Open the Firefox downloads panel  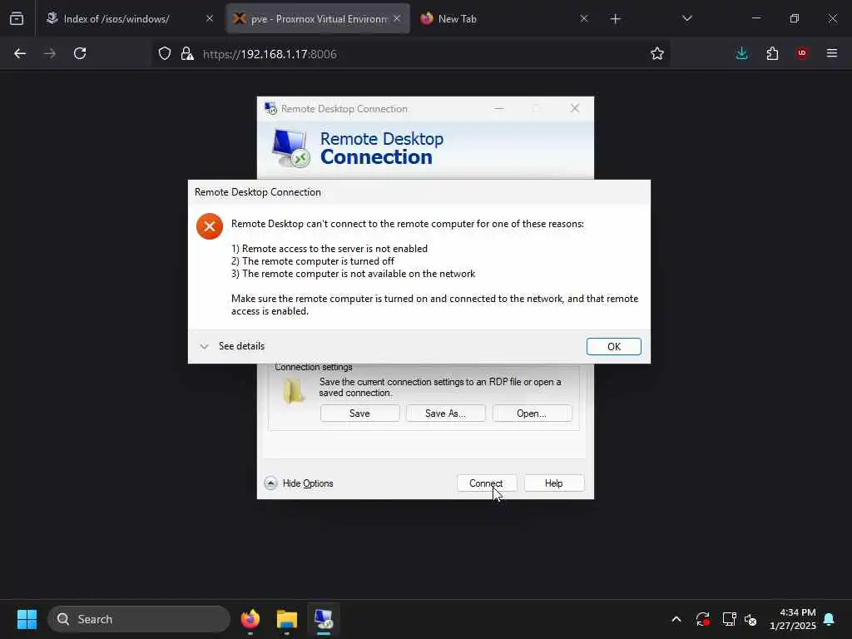(741, 53)
